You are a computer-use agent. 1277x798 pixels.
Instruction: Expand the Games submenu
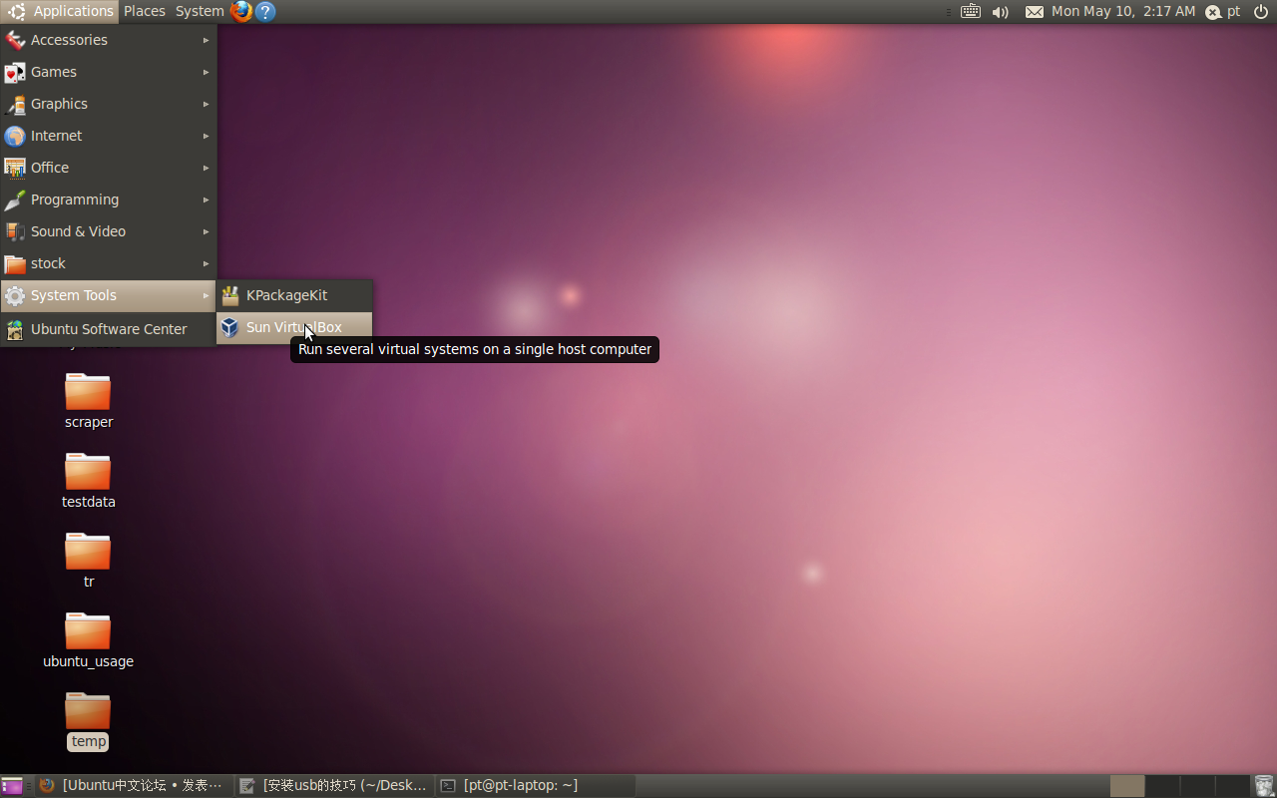[x=109, y=72]
